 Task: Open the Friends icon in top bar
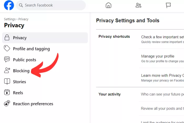click(x=138, y=5)
